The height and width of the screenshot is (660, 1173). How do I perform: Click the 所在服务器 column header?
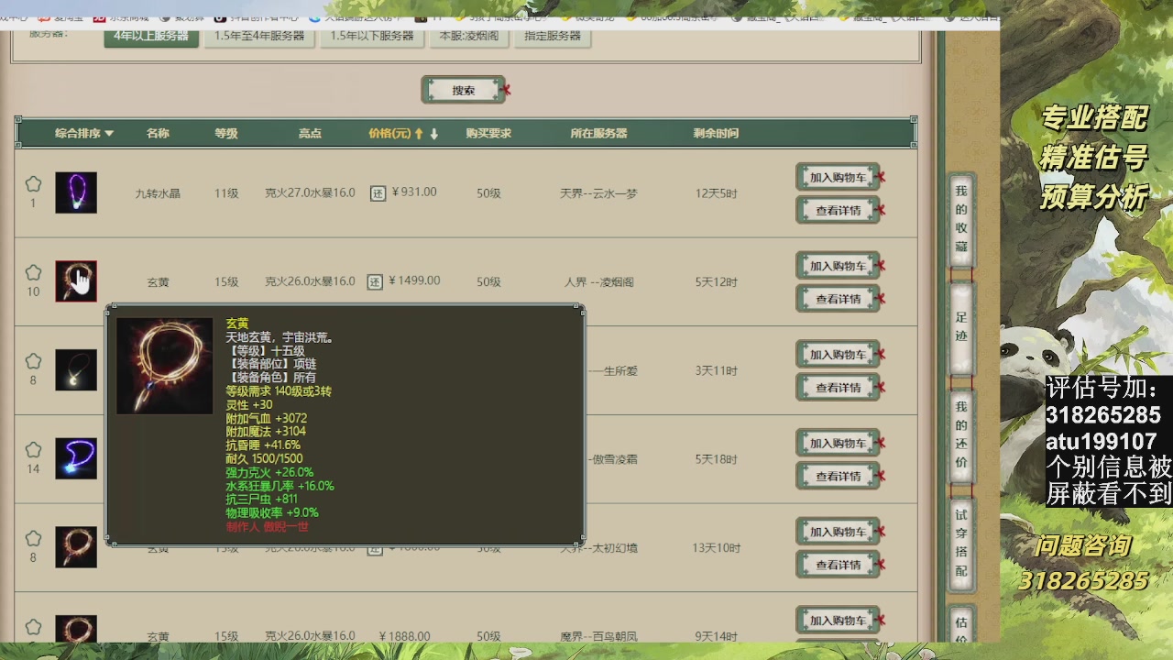598,134
